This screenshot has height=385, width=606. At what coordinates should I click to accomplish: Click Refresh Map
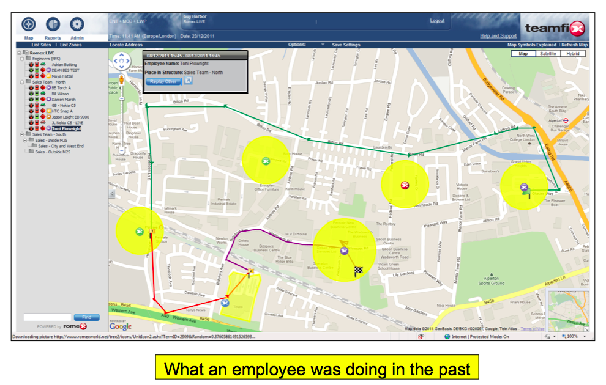(x=575, y=45)
